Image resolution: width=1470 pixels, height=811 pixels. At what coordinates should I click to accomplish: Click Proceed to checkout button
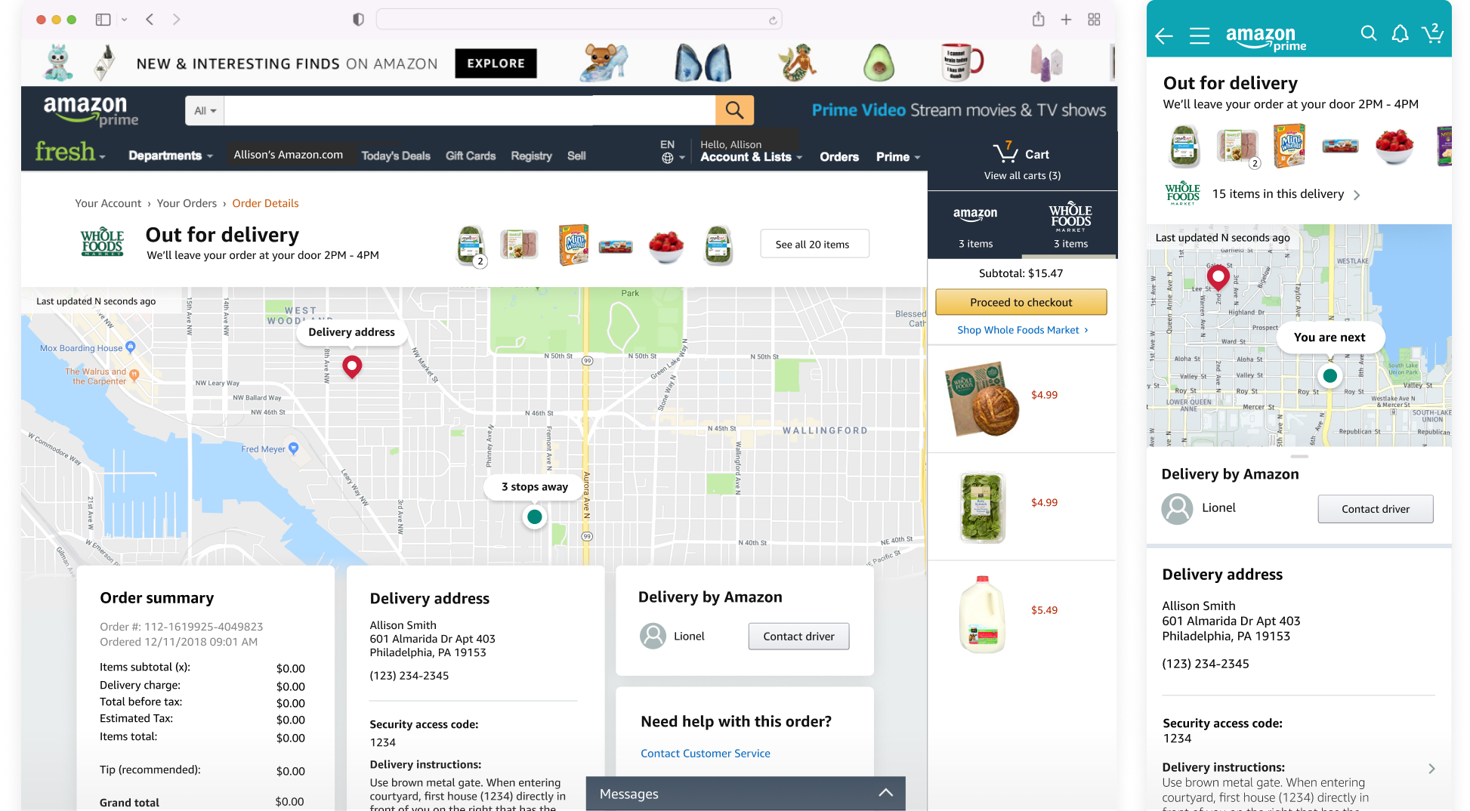[1021, 302]
